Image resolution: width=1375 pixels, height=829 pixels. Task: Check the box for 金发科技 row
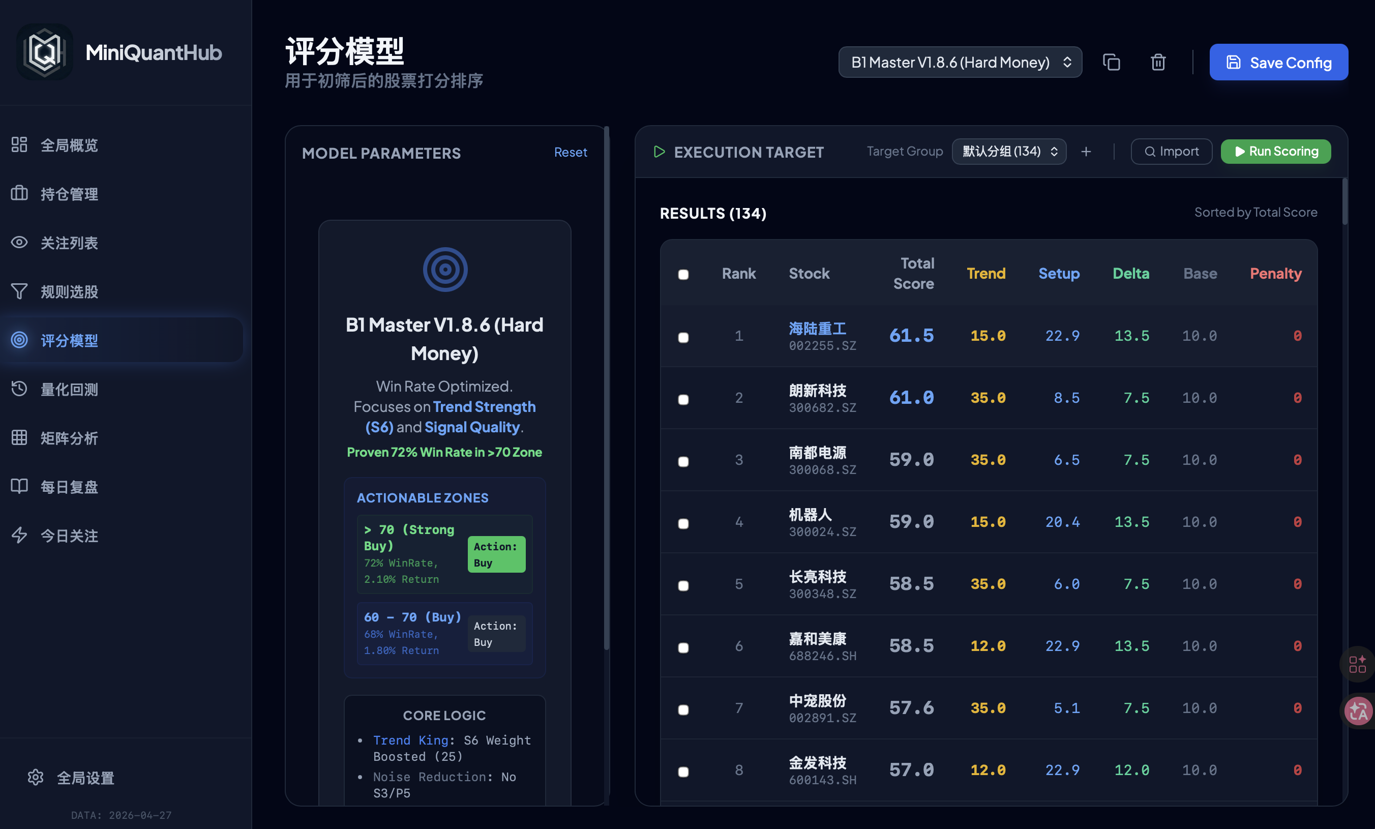coord(683,771)
